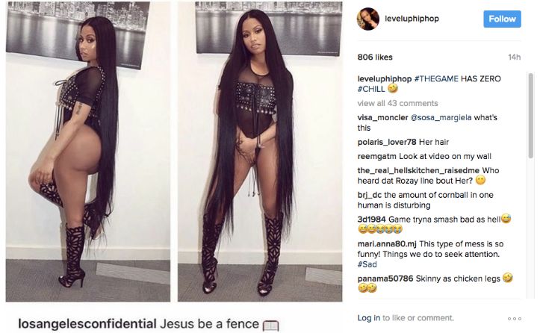
Task: Click the Log in link
Action: coord(369,318)
